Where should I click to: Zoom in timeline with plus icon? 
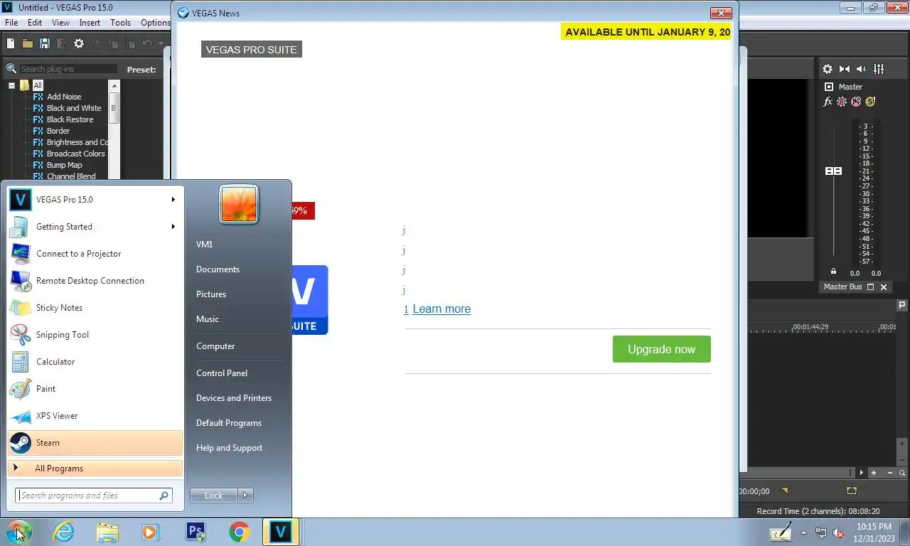874,473
